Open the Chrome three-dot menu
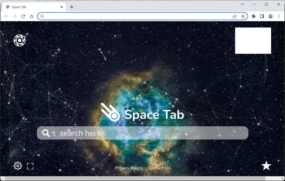 pos(279,16)
